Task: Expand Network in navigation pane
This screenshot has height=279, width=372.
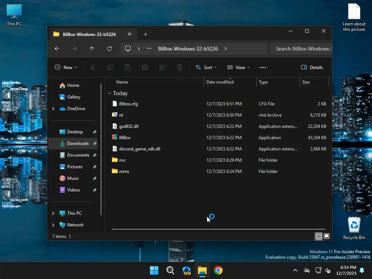Action: click(53, 225)
